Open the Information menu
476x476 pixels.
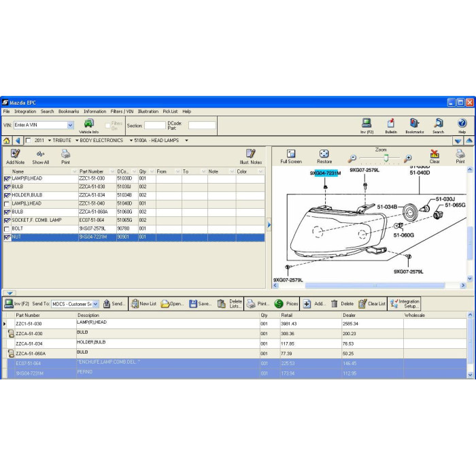point(95,112)
